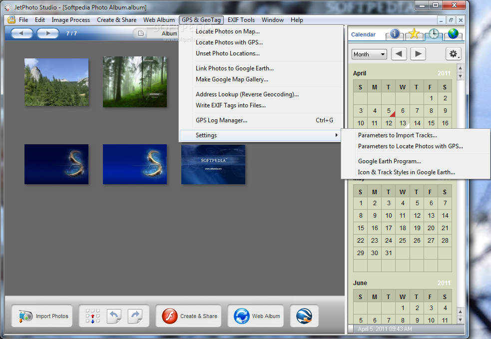Click the calendar settings gear button
Image resolution: width=491 pixels, height=339 pixels.
453,54
